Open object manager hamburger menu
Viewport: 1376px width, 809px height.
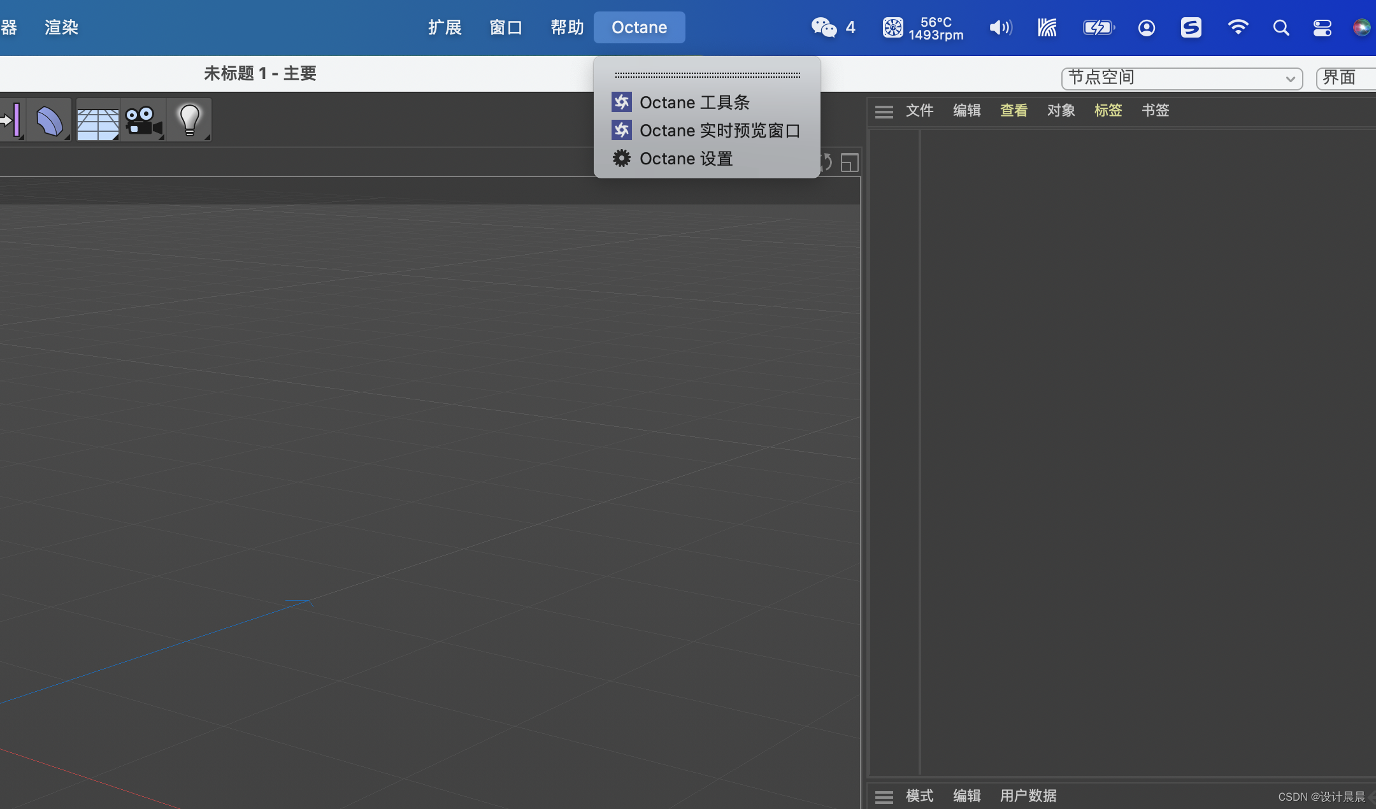pos(884,111)
